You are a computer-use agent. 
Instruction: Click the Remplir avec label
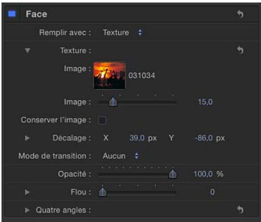(x=65, y=32)
